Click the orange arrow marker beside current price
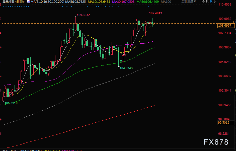Image resolution: width=236 pixels, height=151 pixels. [x=234, y=23]
